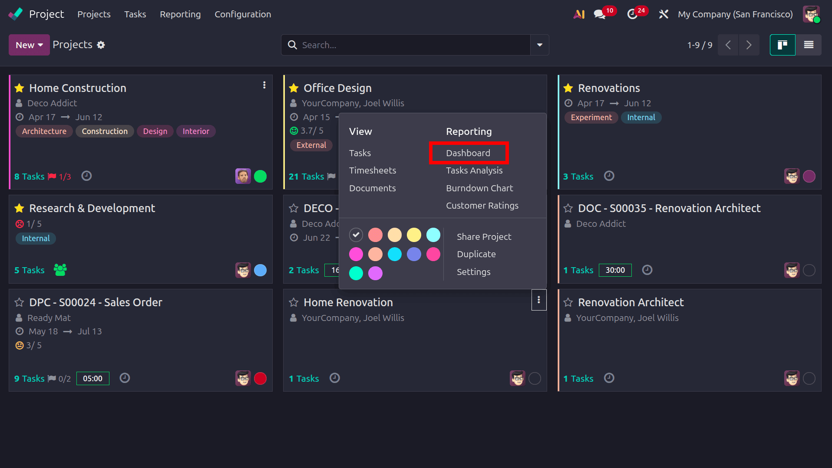Open the Projects gear settings icon
This screenshot has width=832, height=468.
click(101, 45)
